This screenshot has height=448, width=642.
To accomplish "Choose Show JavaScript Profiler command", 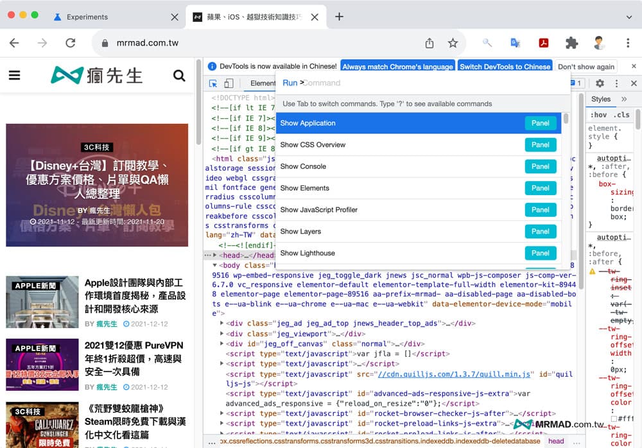I will point(419,210).
